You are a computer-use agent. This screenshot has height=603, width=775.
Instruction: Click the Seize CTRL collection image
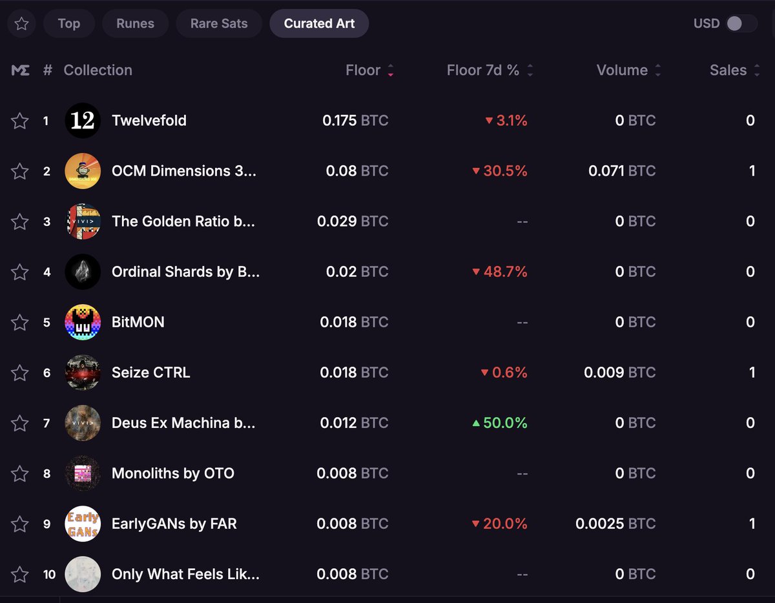click(82, 373)
